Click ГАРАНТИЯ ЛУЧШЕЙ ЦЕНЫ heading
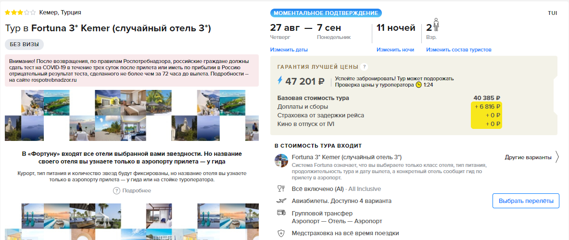 318,67
